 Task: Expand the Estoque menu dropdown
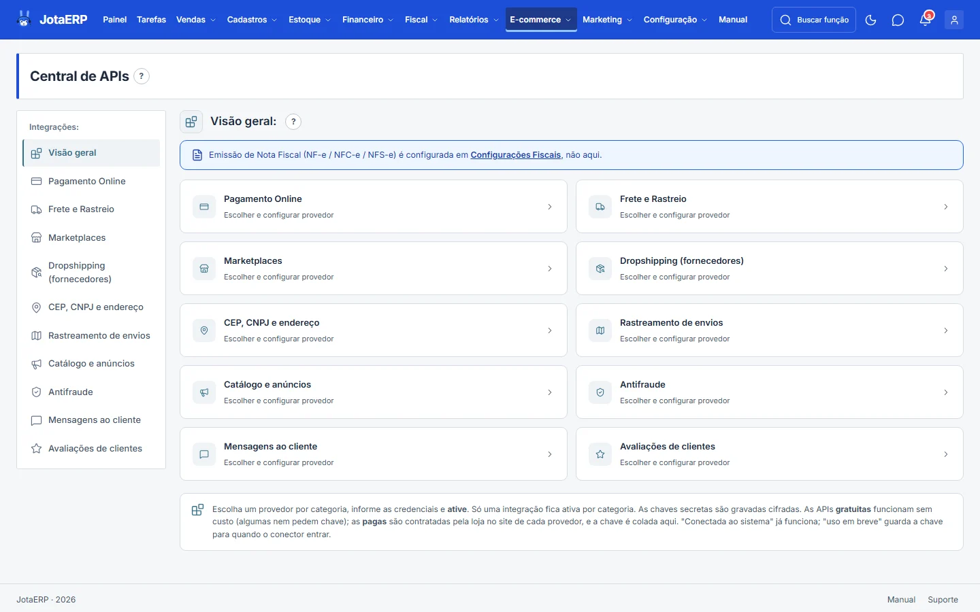pos(310,20)
